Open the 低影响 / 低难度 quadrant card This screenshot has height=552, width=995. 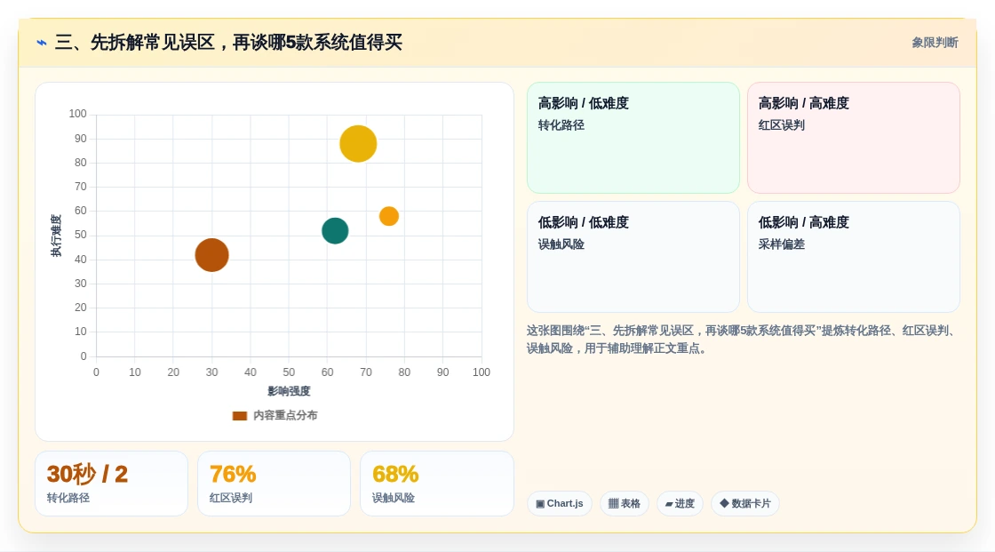click(633, 257)
